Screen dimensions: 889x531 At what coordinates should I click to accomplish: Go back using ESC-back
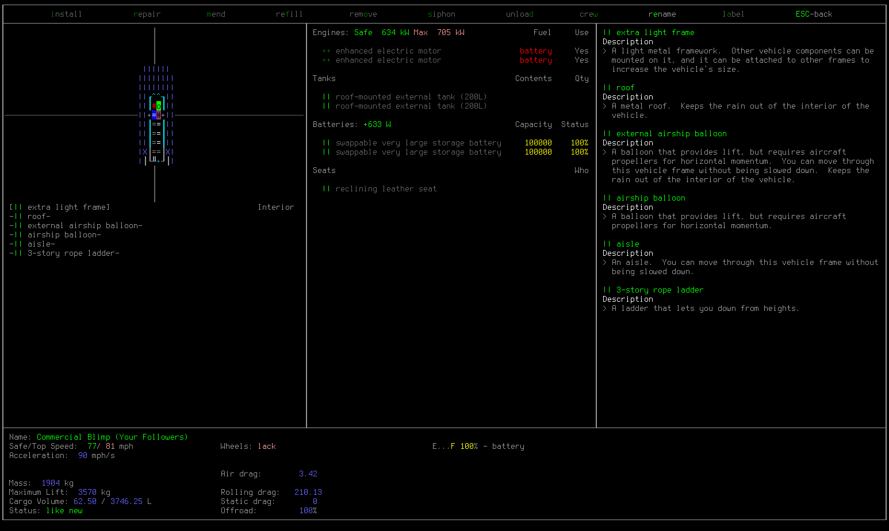pyautogui.click(x=814, y=14)
